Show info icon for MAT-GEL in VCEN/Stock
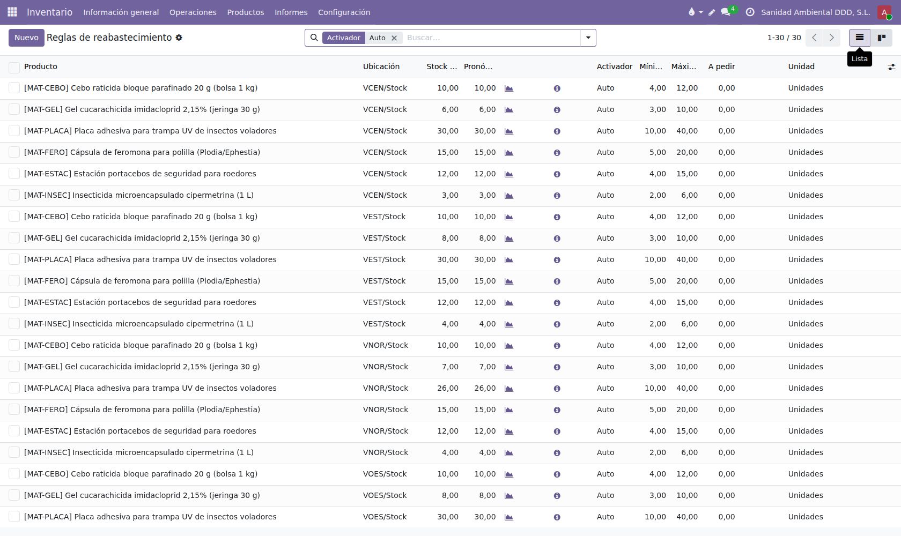Image resolution: width=901 pixels, height=536 pixels. pyautogui.click(x=557, y=110)
